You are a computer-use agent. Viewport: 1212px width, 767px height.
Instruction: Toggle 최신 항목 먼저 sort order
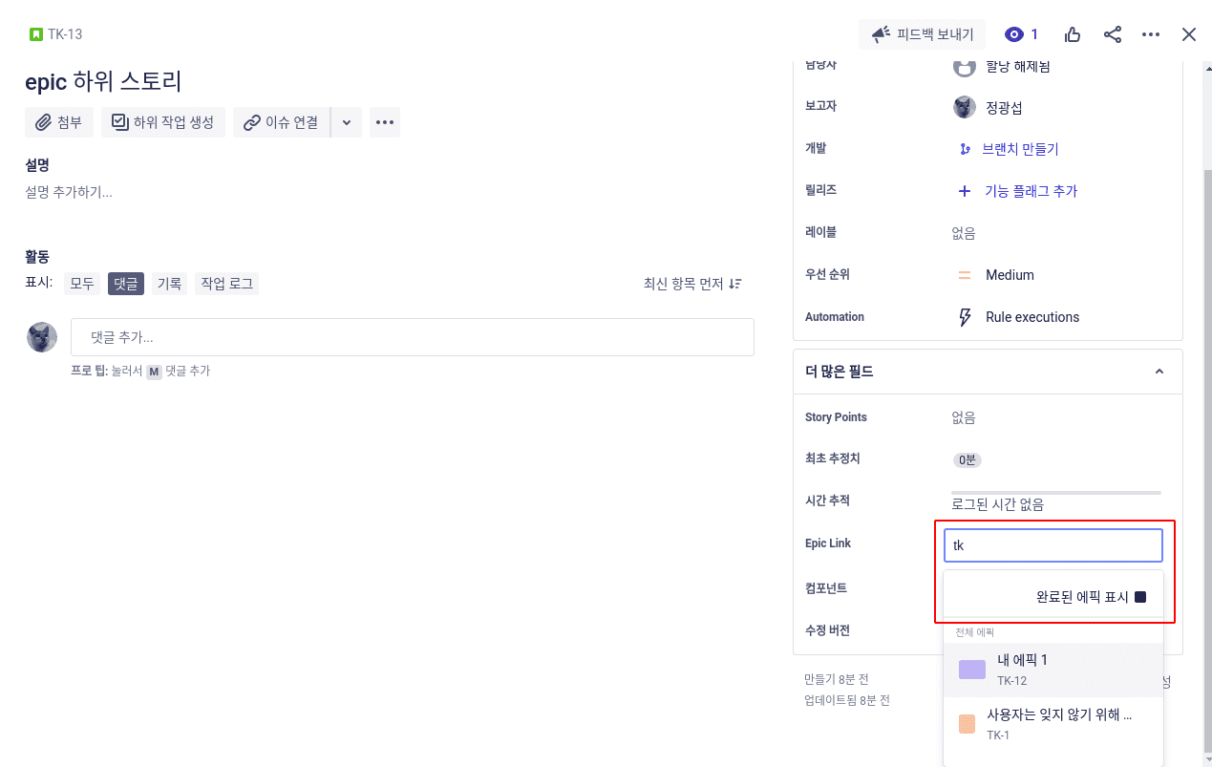click(692, 284)
